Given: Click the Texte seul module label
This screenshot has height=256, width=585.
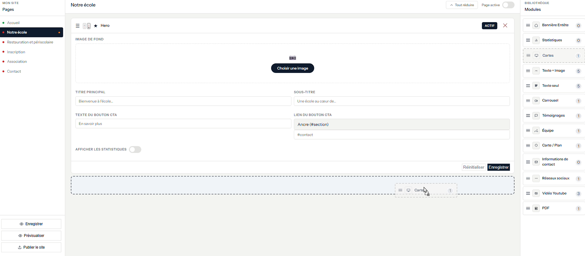Looking at the screenshot, I should [550, 86].
